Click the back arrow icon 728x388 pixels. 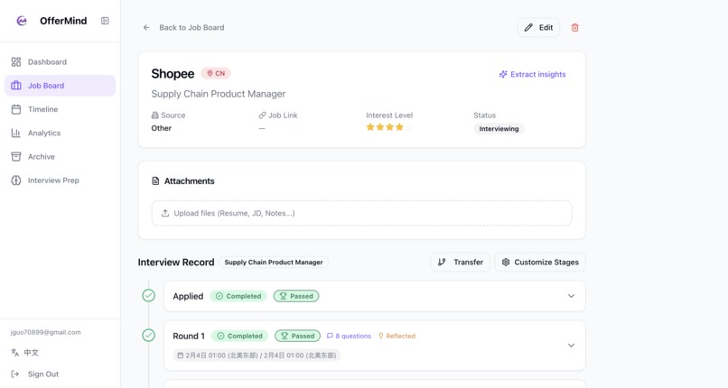pos(146,28)
